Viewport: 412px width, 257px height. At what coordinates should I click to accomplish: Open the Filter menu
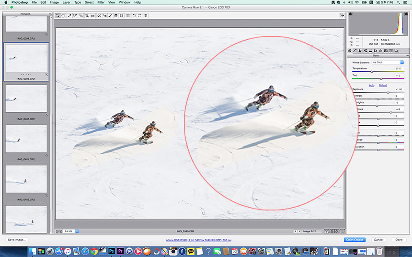tap(101, 2)
